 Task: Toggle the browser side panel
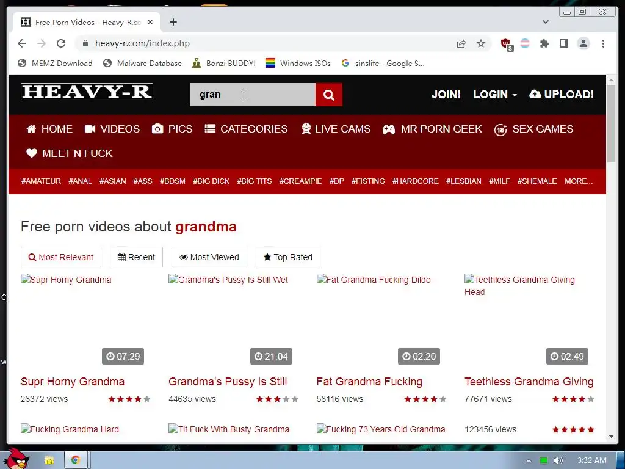coord(563,43)
